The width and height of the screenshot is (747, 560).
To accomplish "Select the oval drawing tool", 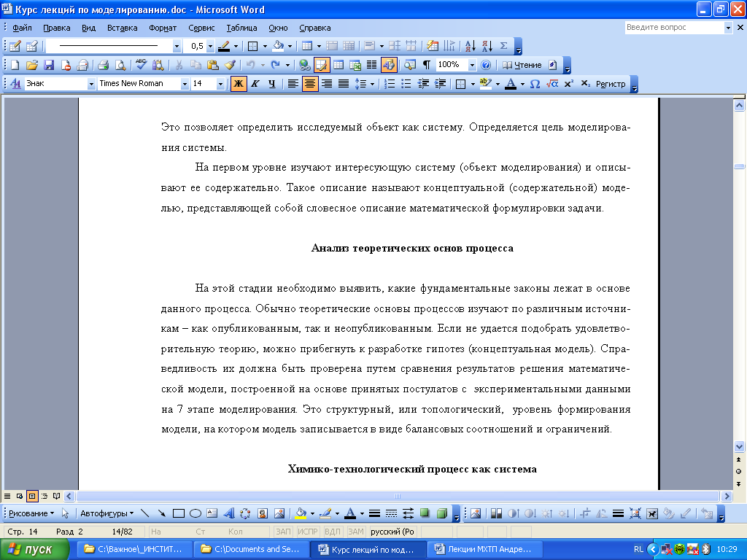I will point(196,513).
